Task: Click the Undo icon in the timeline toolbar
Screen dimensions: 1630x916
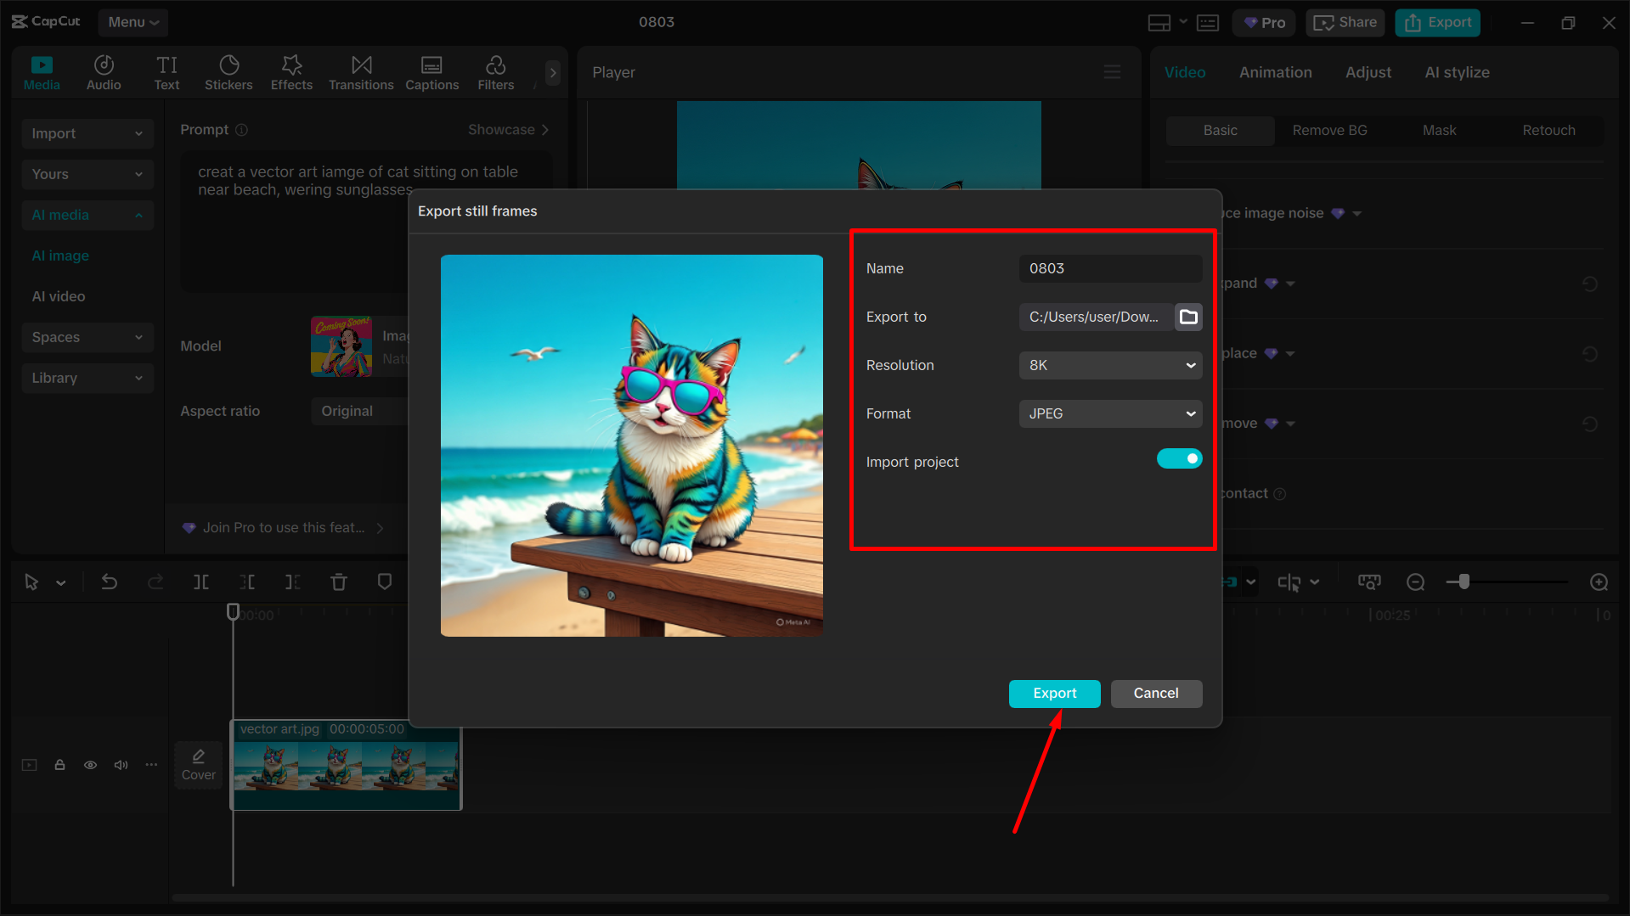Action: pyautogui.click(x=110, y=582)
